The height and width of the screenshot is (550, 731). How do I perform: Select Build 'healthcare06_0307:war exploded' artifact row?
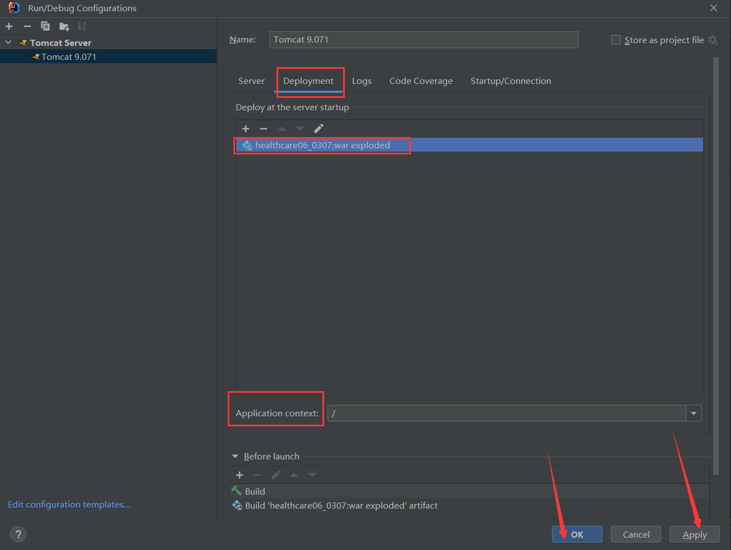point(470,505)
